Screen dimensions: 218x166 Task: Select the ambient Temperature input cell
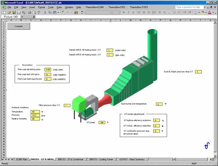[35, 112]
